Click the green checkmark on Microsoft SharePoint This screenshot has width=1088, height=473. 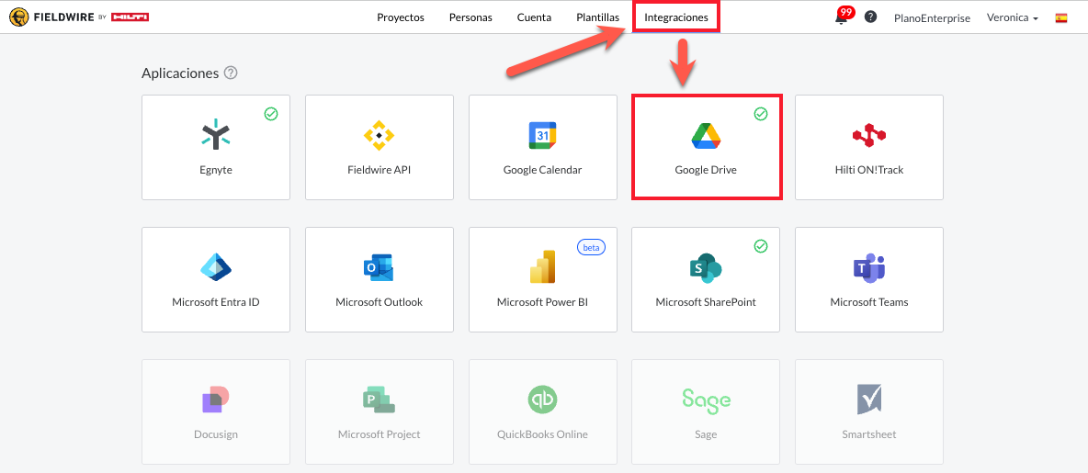761,246
